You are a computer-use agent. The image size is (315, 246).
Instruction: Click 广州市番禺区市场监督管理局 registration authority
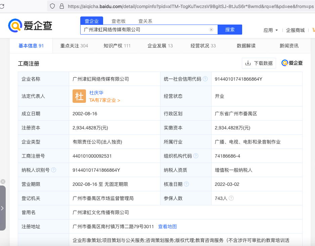103,198
